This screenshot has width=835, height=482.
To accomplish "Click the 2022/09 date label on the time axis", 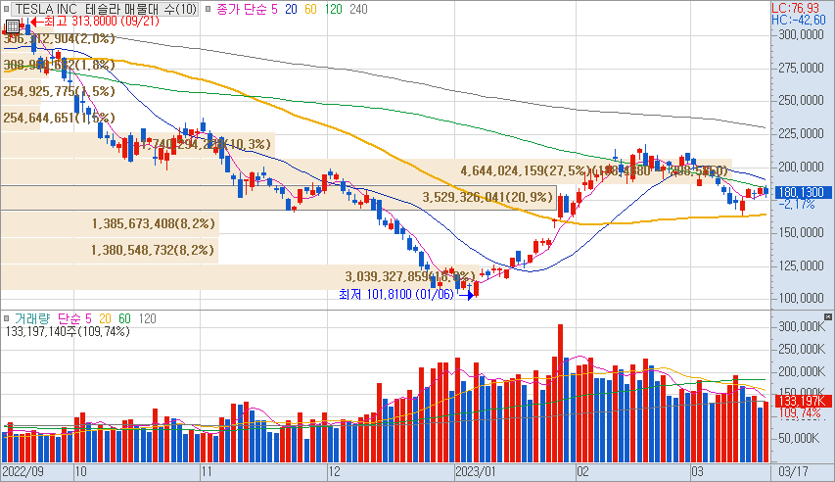I will (23, 472).
